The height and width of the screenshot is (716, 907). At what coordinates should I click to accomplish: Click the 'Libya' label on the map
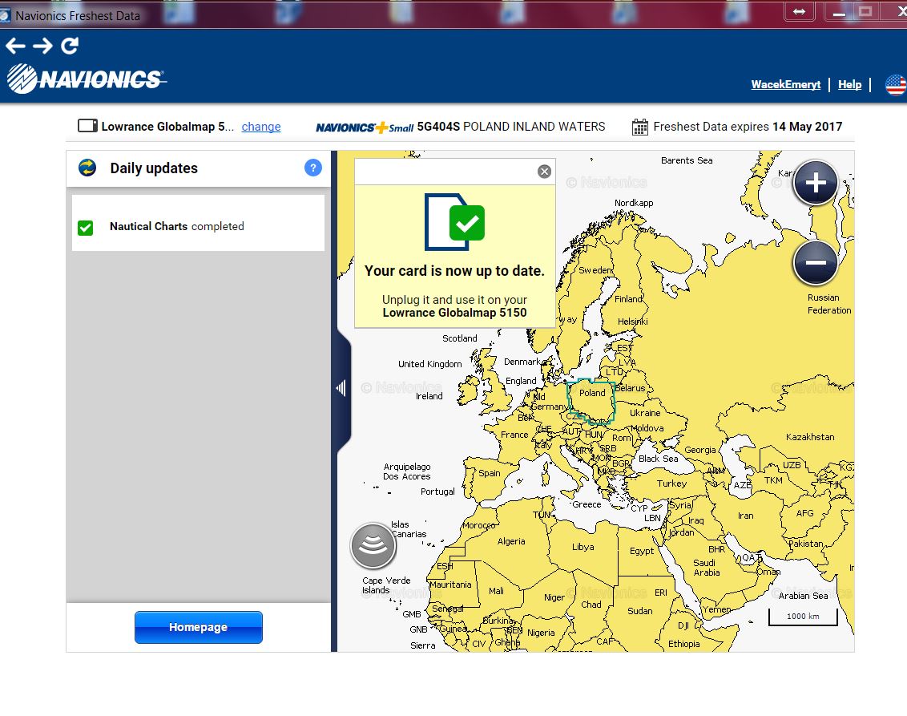pos(583,547)
